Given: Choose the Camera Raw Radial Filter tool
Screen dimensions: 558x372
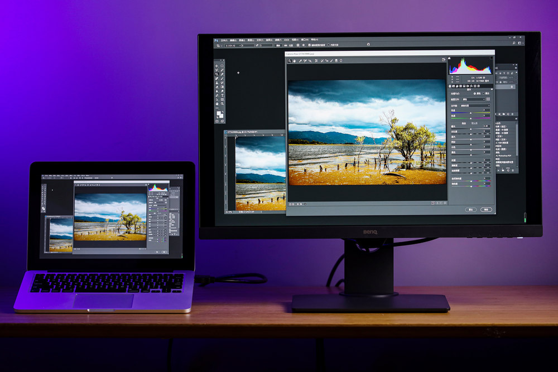Looking at the screenshot, I should tap(341, 61).
